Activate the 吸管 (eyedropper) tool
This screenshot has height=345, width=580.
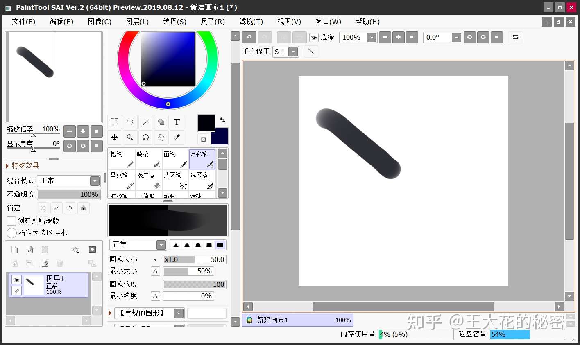177,138
